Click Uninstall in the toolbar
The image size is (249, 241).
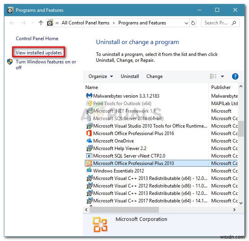pyautogui.click(x=130, y=76)
